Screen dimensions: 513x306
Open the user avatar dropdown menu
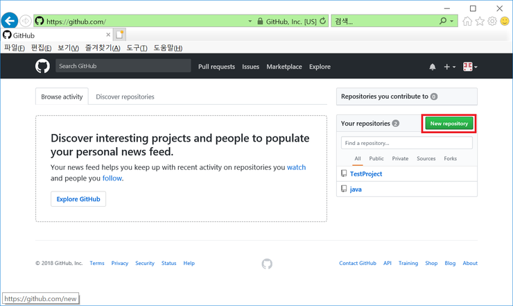coord(470,67)
